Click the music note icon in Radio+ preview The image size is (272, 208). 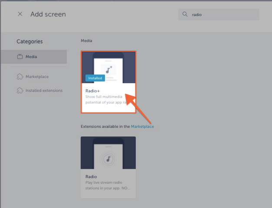pyautogui.click(x=108, y=69)
